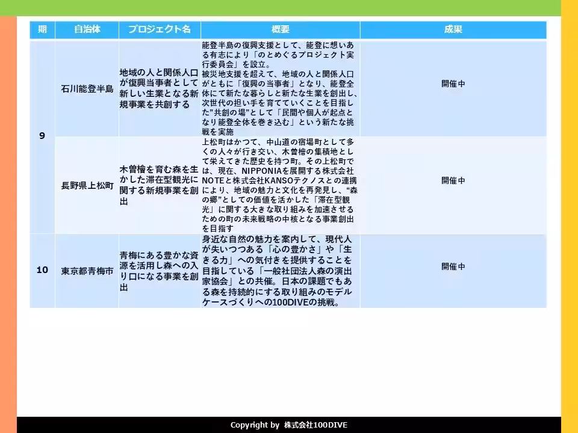This screenshot has height=433, width=578.
Task: Click 開催中 status for the 石川能登半島 row
Action: point(453,87)
